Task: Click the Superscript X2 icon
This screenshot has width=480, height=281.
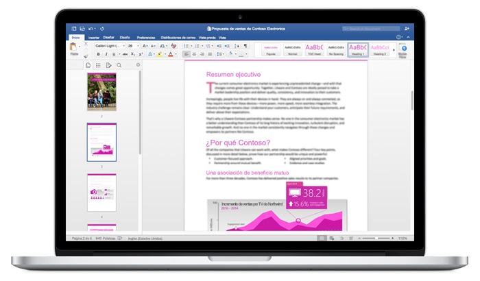Action: coord(141,54)
